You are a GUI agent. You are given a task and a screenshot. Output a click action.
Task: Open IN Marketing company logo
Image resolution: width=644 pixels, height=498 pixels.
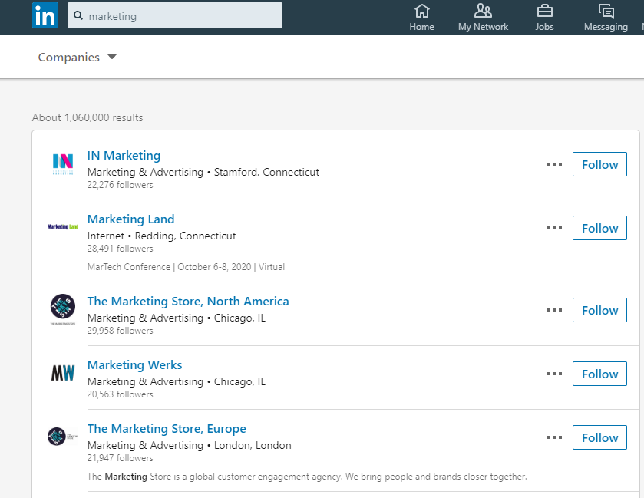tap(63, 163)
